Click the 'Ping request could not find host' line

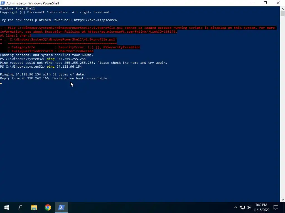click(x=83, y=63)
